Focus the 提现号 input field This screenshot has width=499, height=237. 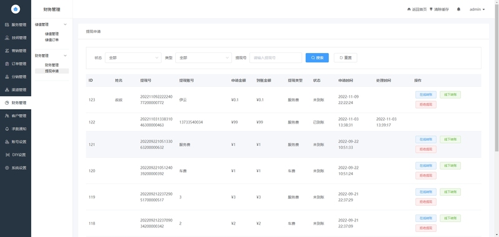click(276, 58)
